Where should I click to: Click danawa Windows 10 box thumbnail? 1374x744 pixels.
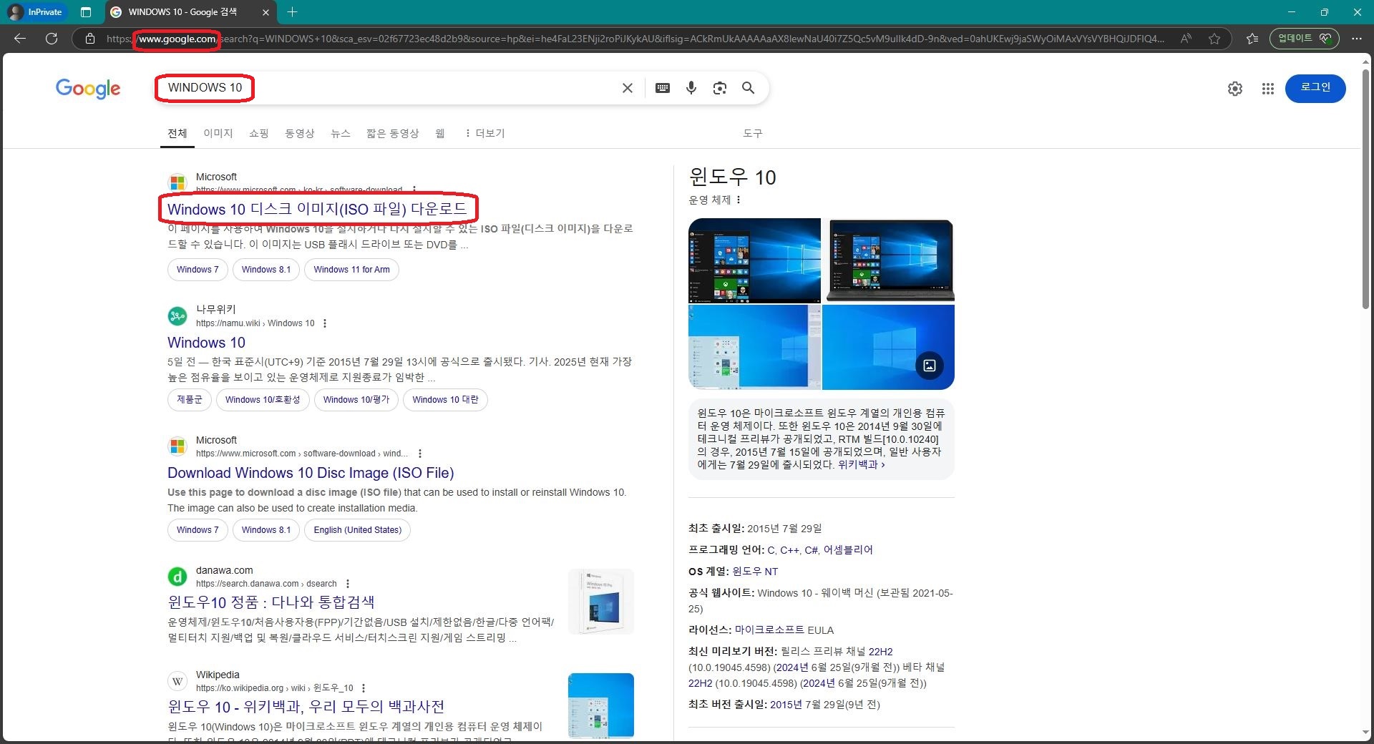point(601,602)
